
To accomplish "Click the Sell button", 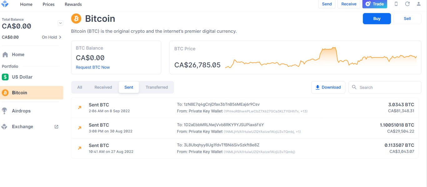I will (407, 19).
